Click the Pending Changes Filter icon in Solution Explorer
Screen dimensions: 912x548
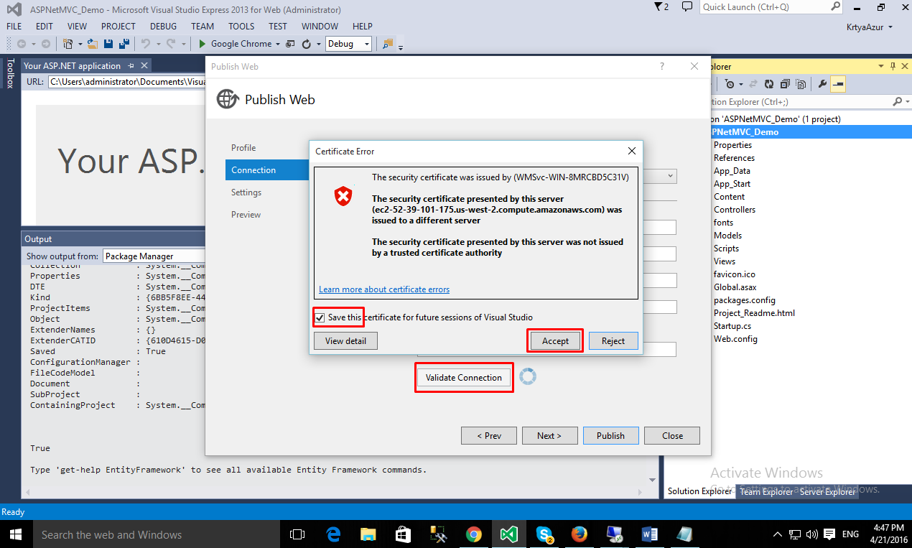(730, 84)
